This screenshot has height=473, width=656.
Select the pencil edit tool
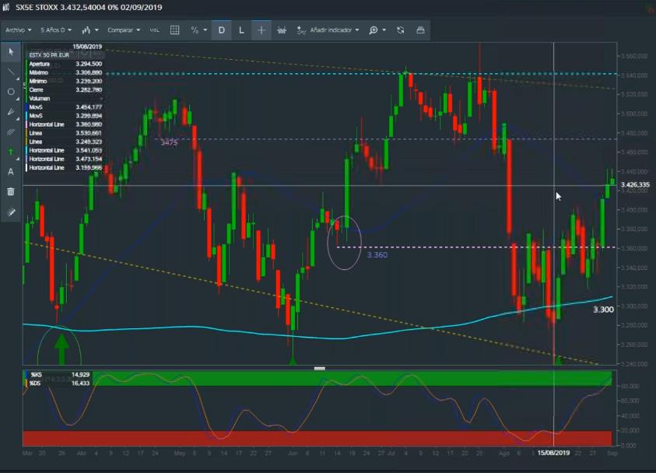(11, 212)
